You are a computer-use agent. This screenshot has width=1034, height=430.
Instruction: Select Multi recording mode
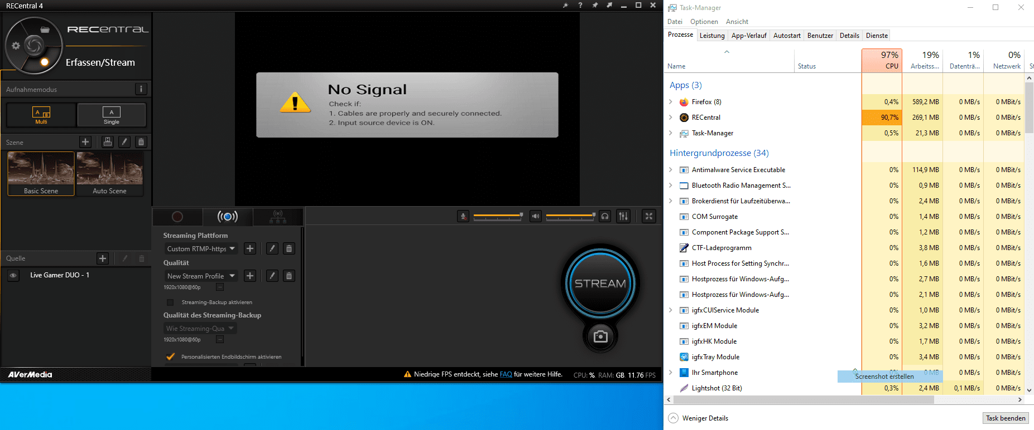coord(41,115)
